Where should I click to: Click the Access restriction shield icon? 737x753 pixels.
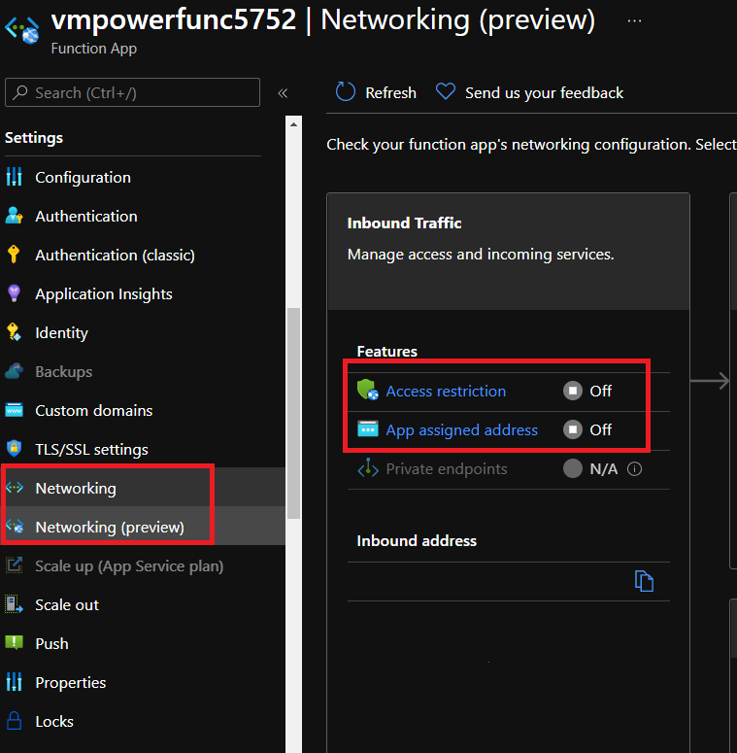click(368, 390)
